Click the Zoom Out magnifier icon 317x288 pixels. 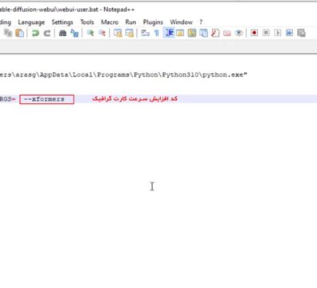102,33
